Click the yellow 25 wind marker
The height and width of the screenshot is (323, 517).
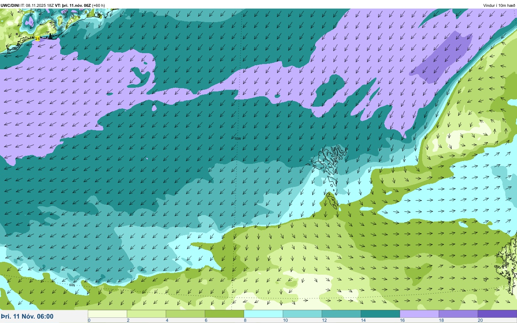[37, 39]
